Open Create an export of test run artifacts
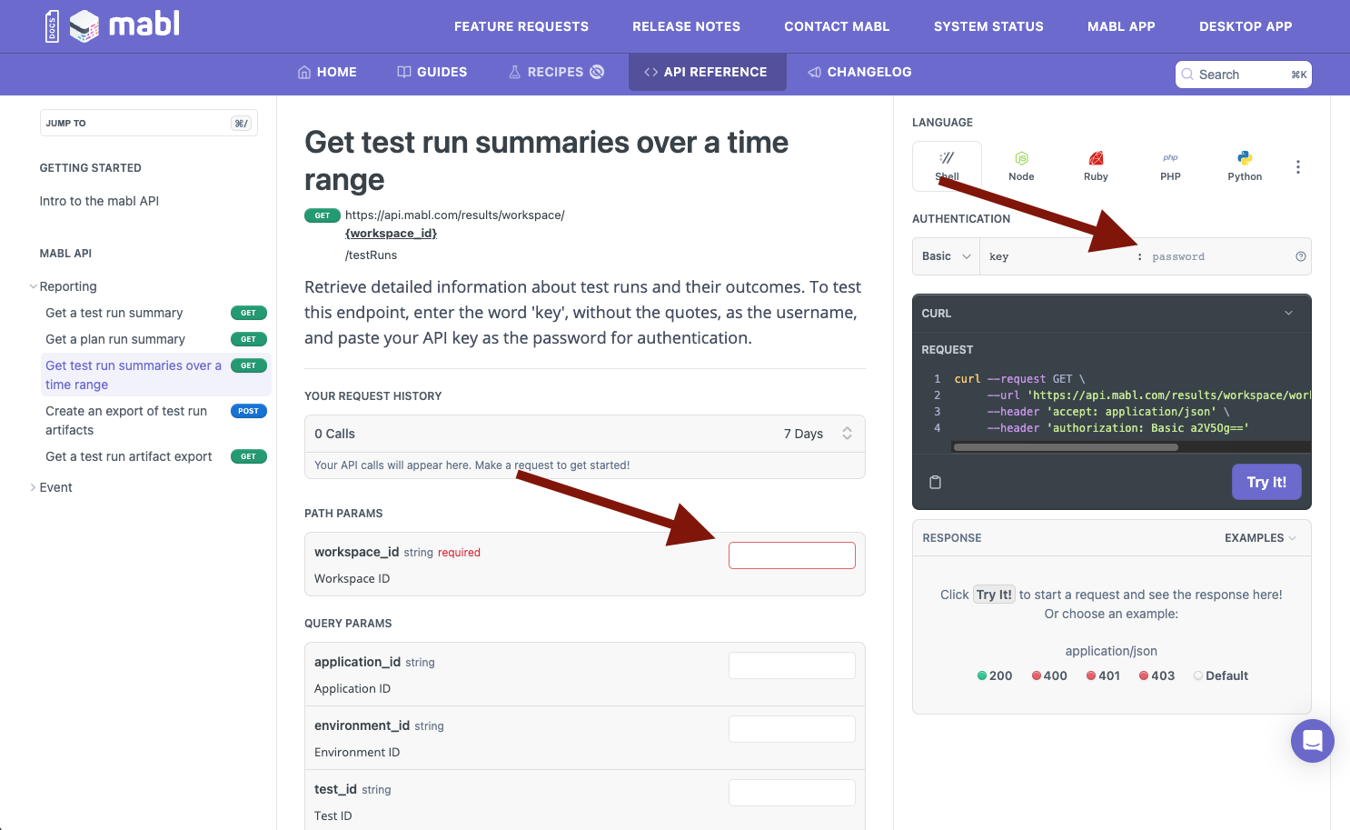 [x=126, y=420]
